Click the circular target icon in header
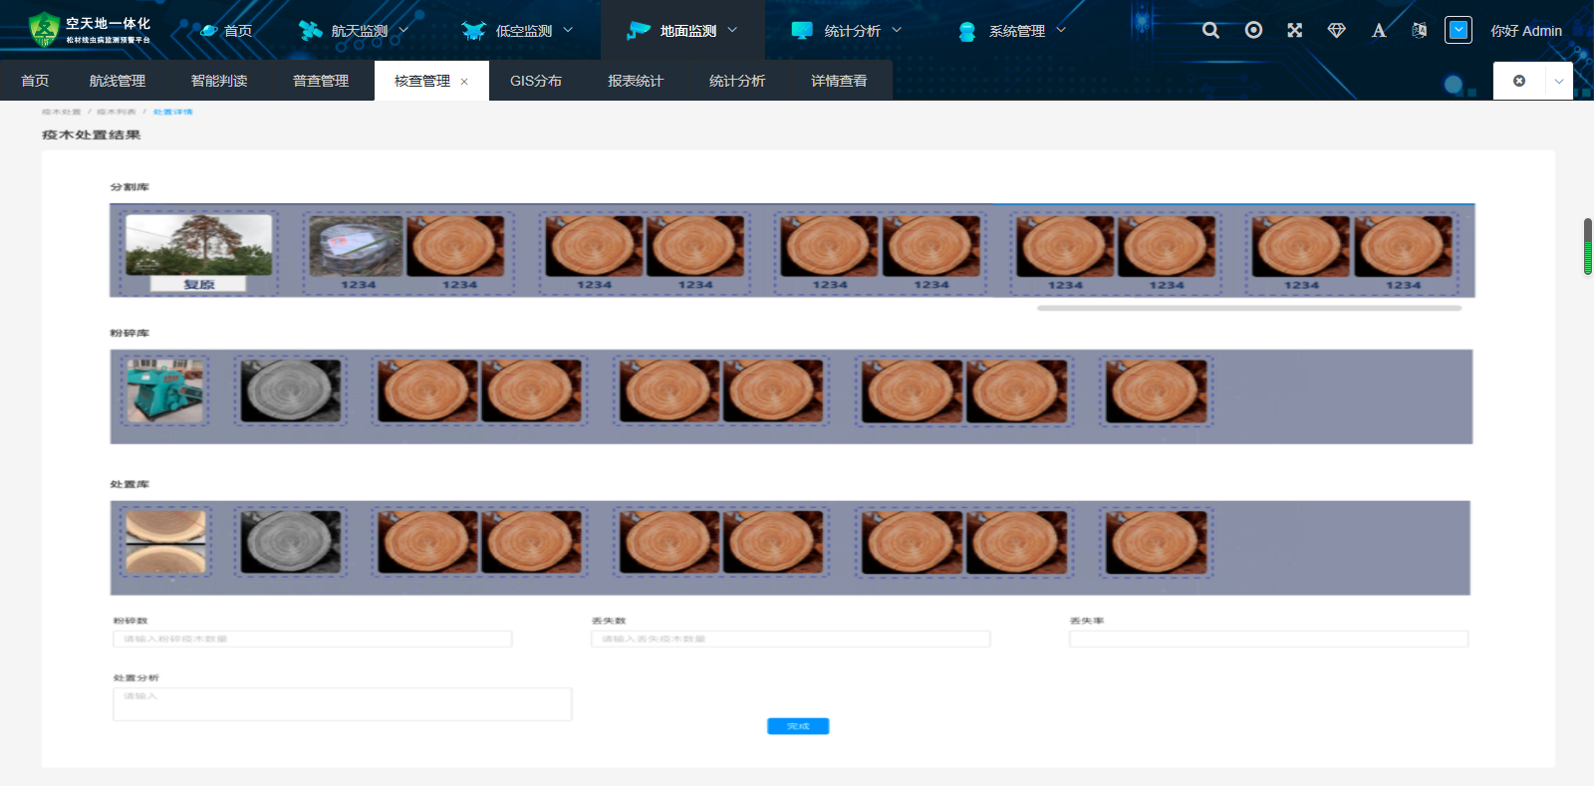 click(x=1253, y=31)
